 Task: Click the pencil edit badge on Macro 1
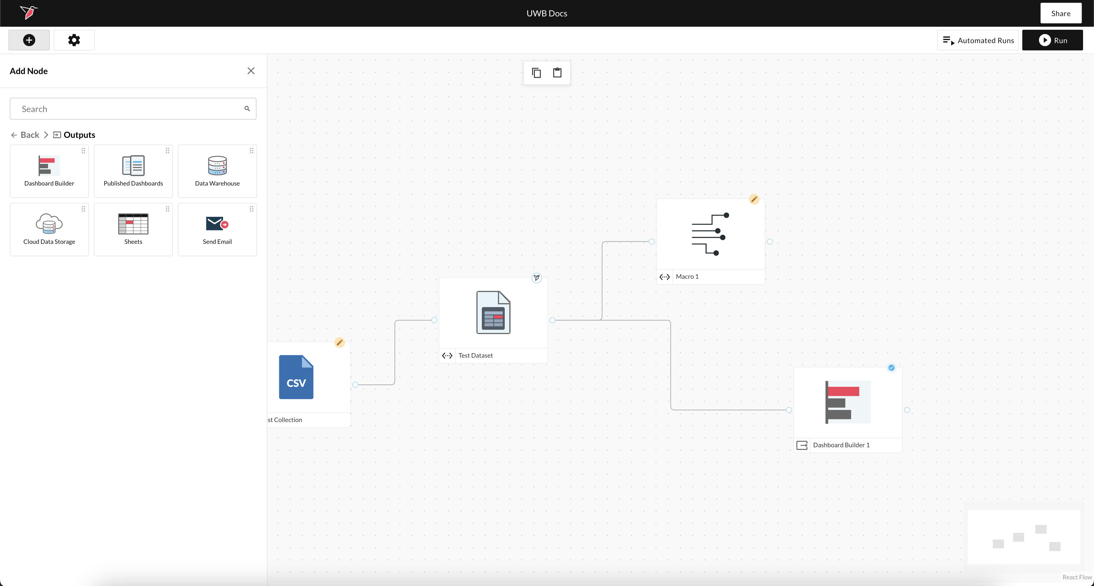[x=754, y=199]
